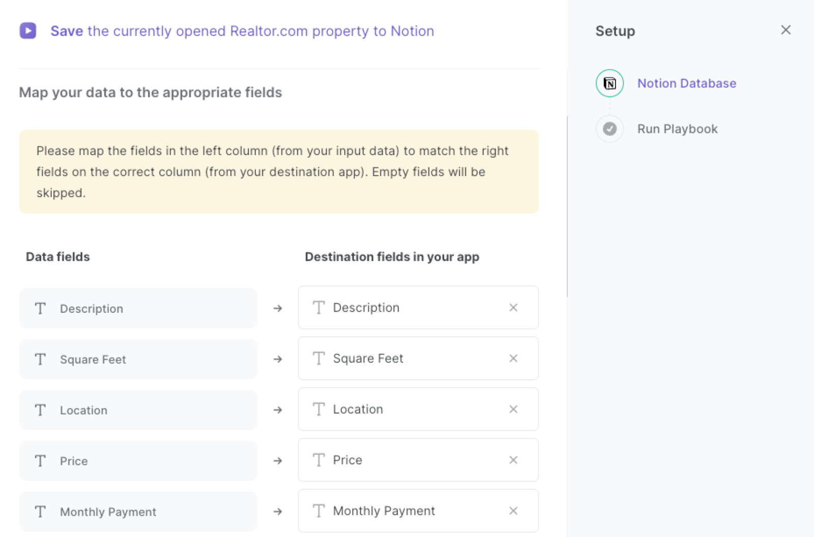Screen dimensions: 814x537
Task: Click the arrow between Description fields
Action: coord(278,308)
